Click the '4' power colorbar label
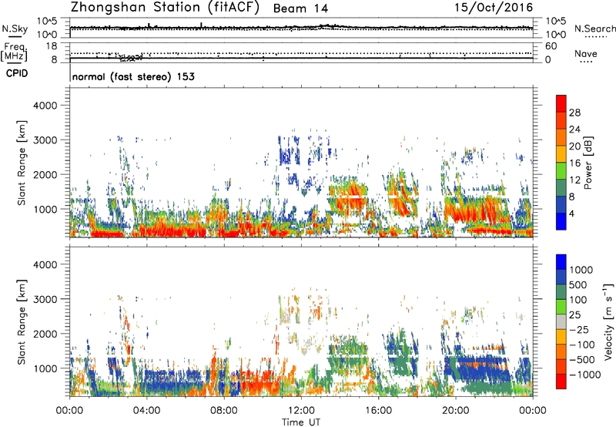 coord(572,213)
